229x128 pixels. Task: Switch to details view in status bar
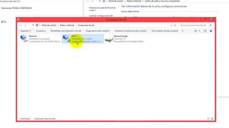click(209, 119)
